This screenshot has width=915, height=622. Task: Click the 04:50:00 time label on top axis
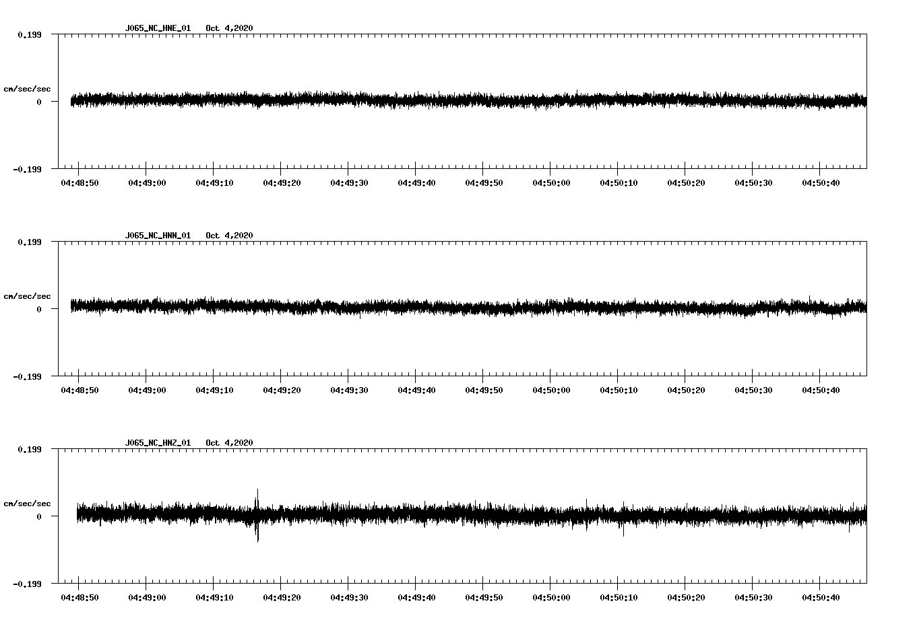tap(553, 181)
